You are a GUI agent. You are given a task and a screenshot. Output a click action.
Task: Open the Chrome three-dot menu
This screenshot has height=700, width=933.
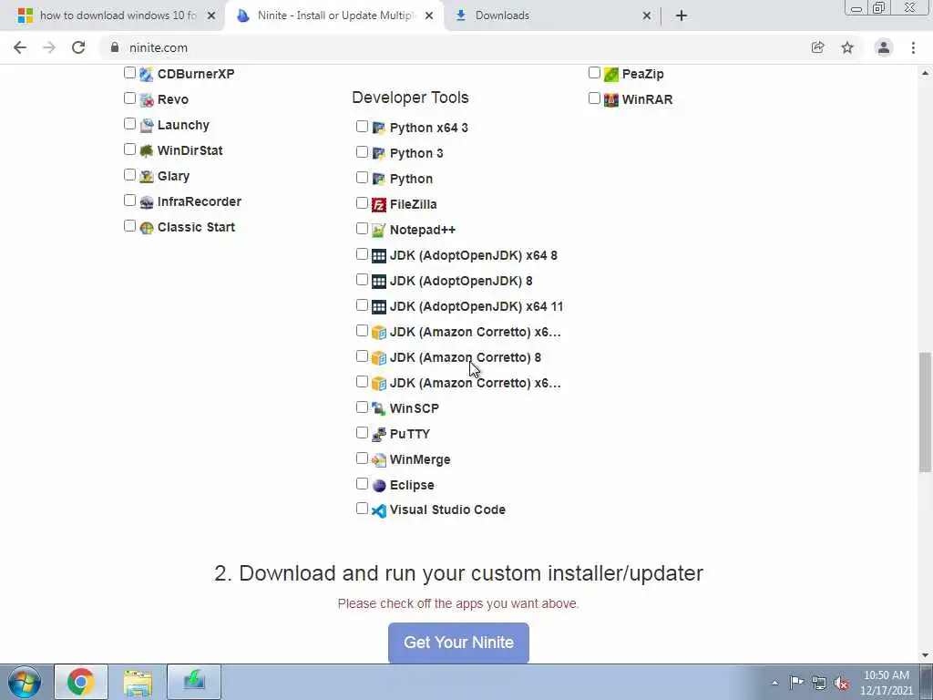(913, 47)
